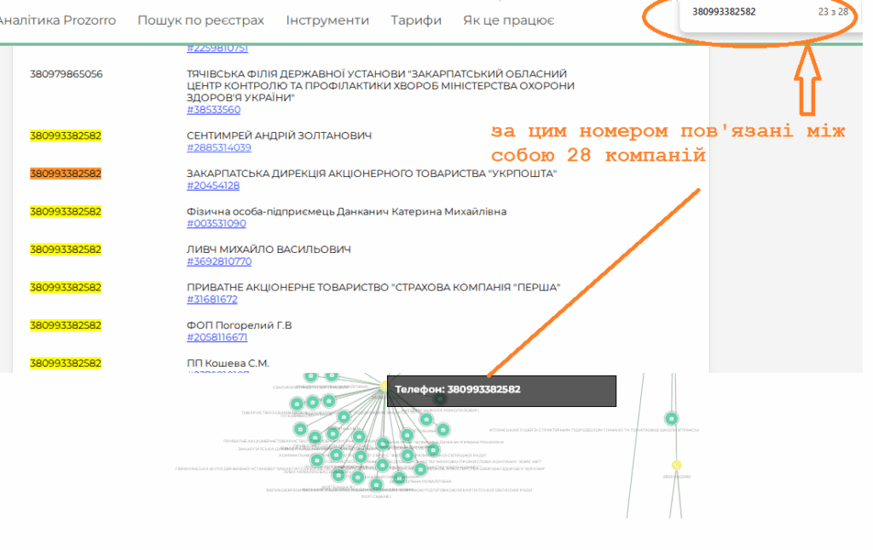This screenshot has width=873, height=550.
Task: Open the Тарифи page
Action: 416,20
